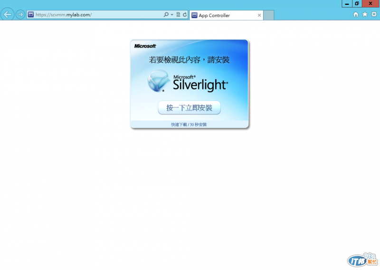The height and width of the screenshot is (270, 380).
Task: Click the Silverlight wordmark text
Action: pyautogui.click(x=200, y=85)
